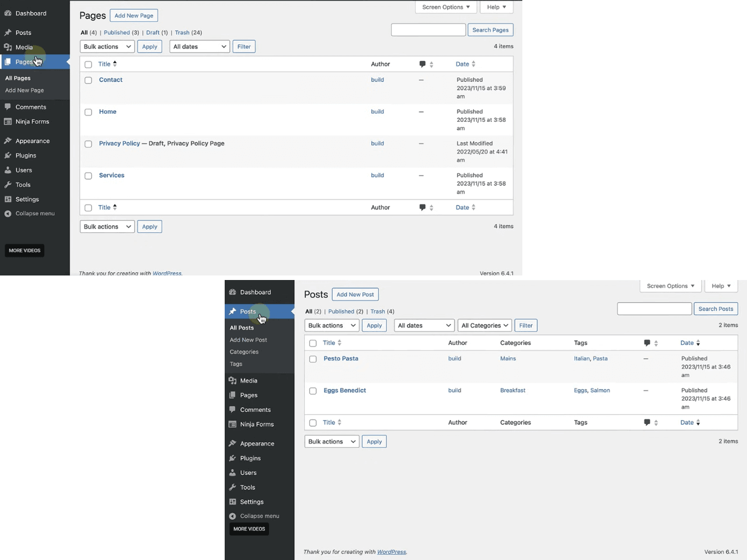Open Dashboard icon in the Posts window sidebar
This screenshot has height=560, width=747.
coord(232,292)
